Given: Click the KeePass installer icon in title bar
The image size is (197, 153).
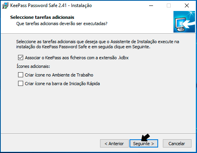Looking at the screenshot, I should click(x=5, y=5).
